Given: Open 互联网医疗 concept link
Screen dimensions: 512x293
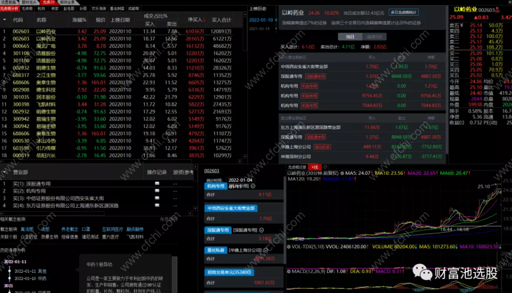Looking at the screenshot, I should pyautogui.click(x=112, y=230).
